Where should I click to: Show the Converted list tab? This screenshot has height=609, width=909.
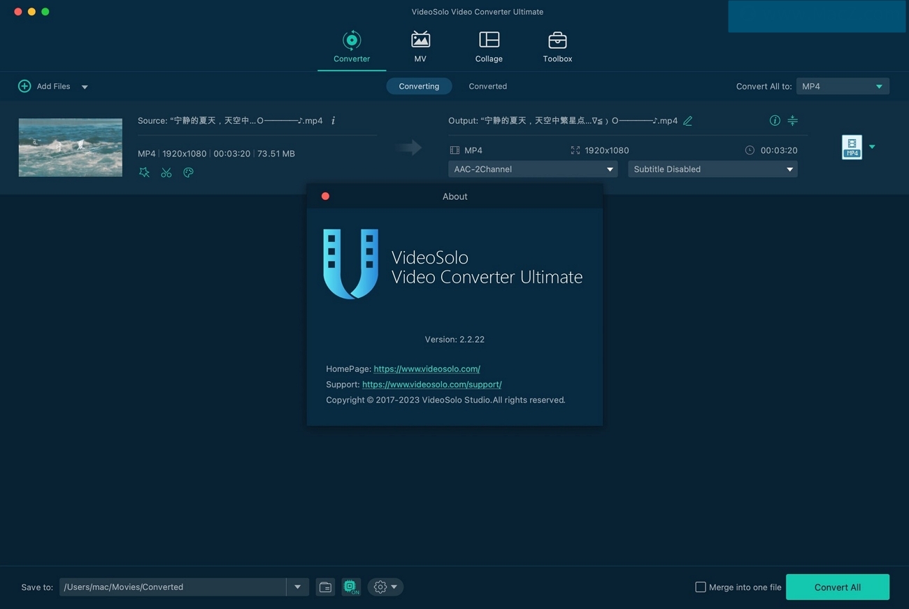pyautogui.click(x=487, y=87)
